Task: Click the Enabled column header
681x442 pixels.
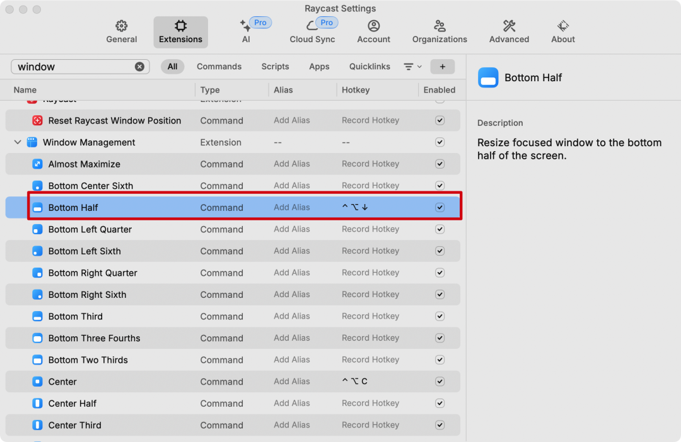Action: [x=439, y=90]
